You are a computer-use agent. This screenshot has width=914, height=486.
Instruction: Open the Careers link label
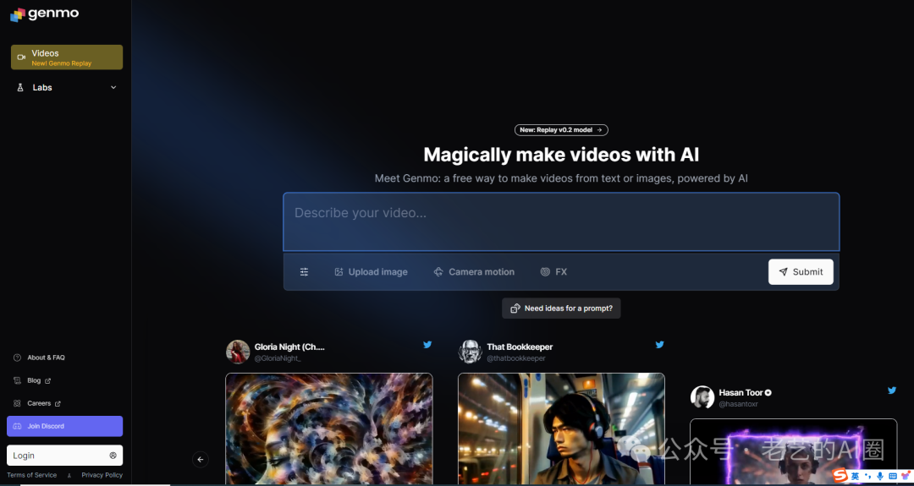[39, 403]
